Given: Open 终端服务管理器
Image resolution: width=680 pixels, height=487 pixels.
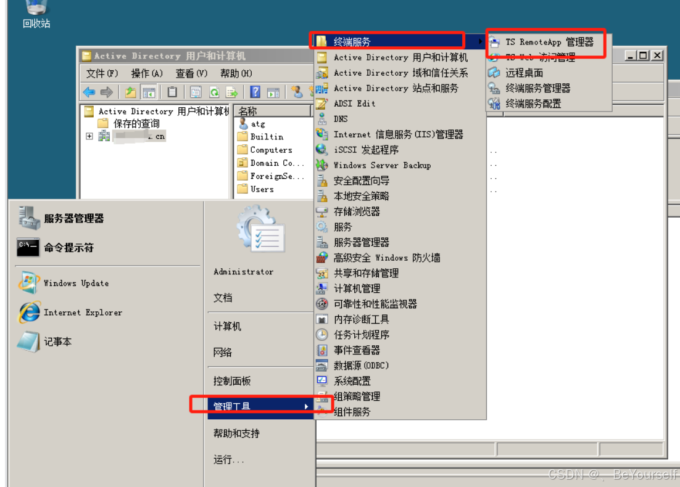Looking at the screenshot, I should click(x=549, y=88).
